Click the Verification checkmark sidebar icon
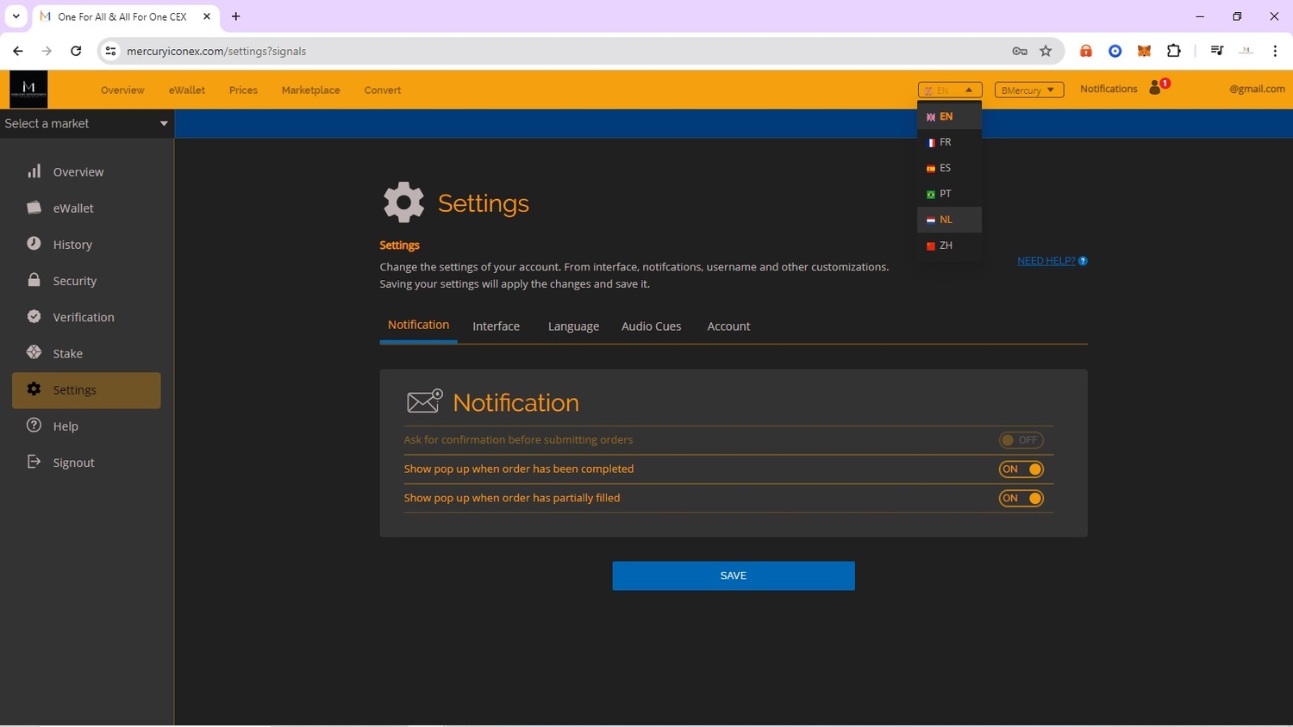 coord(34,316)
